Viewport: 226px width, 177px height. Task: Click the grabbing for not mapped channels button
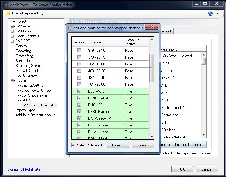(183, 145)
